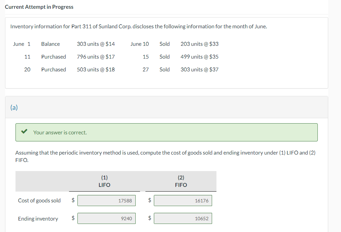Click "503 units @ $18" purchase entry
The image size is (341, 232).
click(x=96, y=70)
